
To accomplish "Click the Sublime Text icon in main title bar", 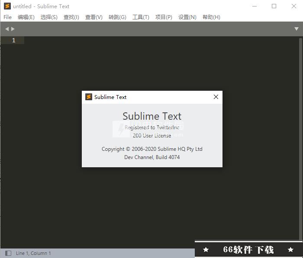I will point(7,6).
